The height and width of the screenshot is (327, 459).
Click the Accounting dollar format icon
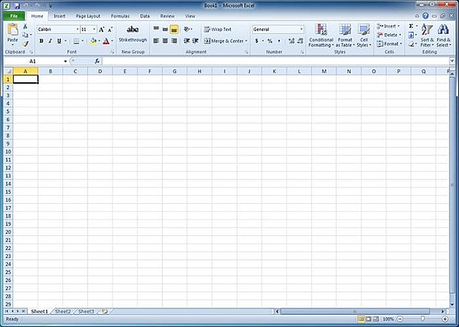[257, 41]
